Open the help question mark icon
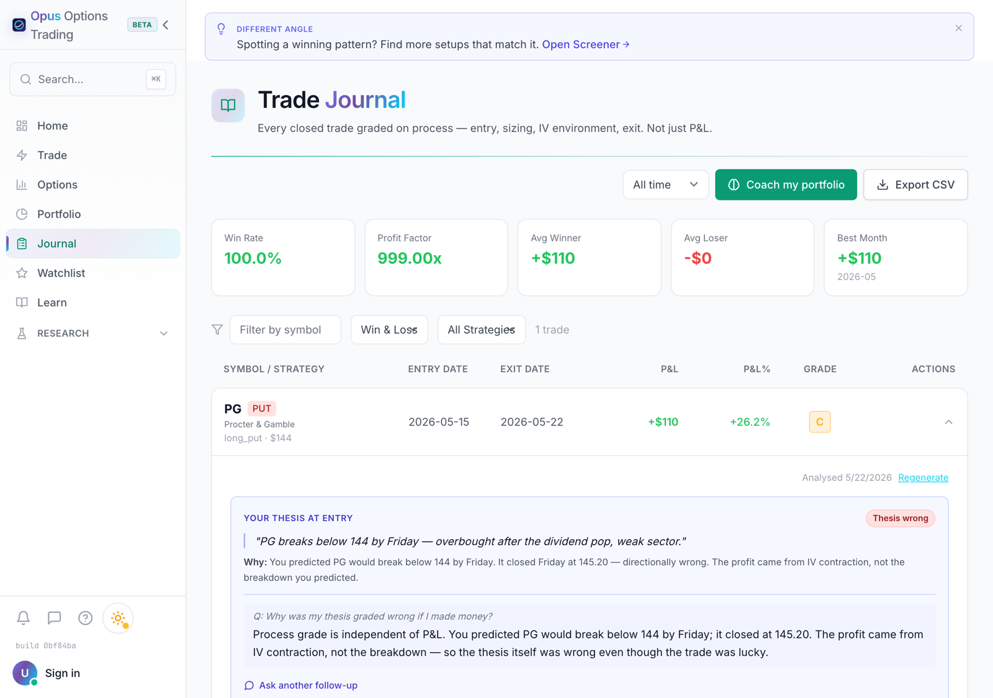Viewport: 993px width, 698px height. click(86, 618)
